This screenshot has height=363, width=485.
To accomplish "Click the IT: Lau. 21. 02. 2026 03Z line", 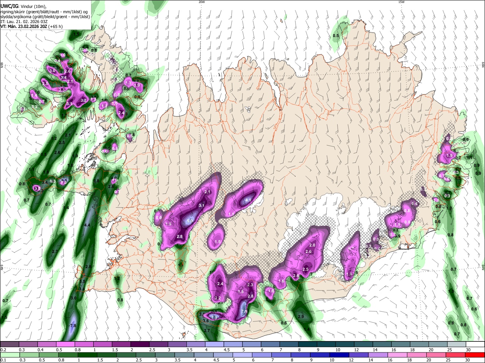I will (24, 22).
